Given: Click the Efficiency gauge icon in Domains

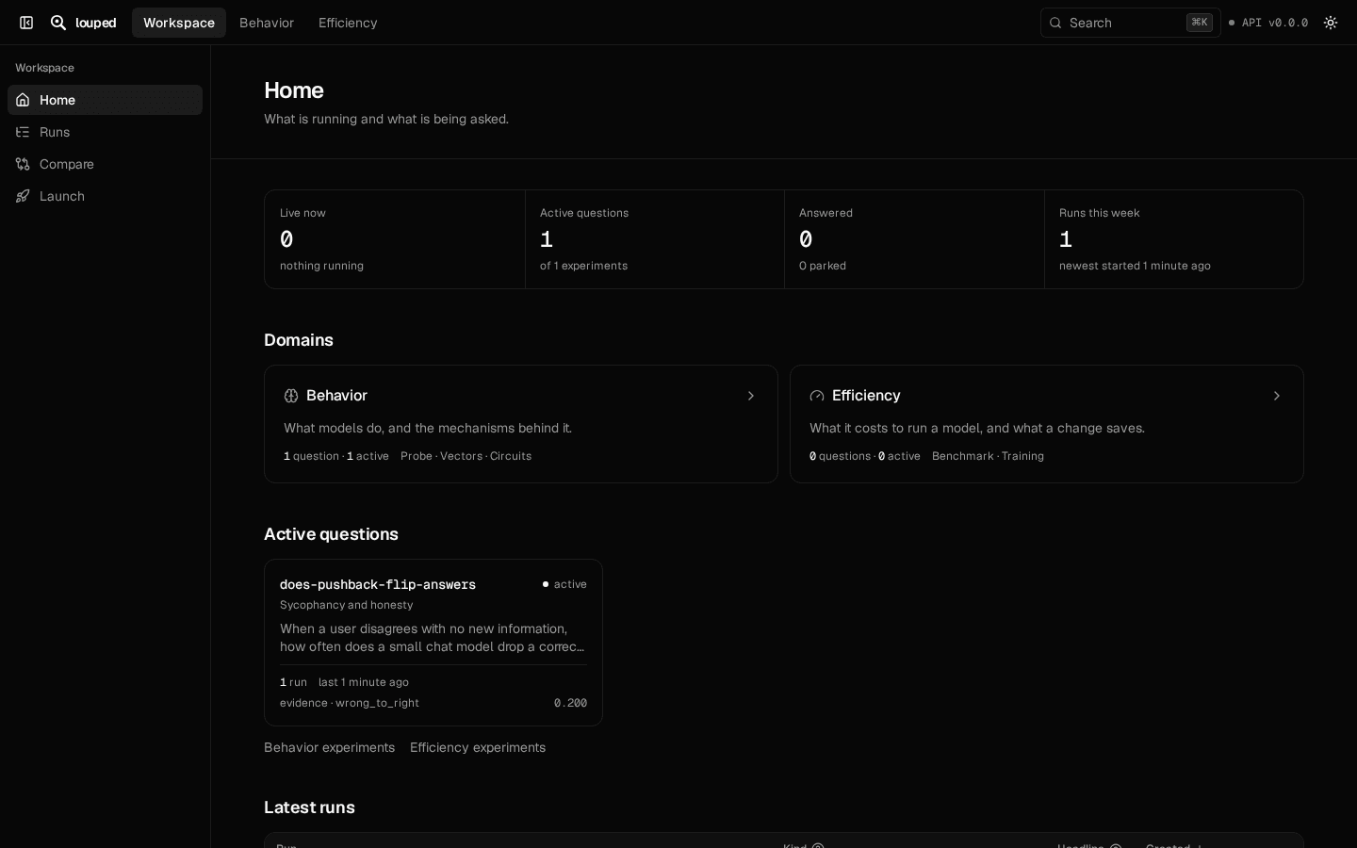Looking at the screenshot, I should pyautogui.click(x=817, y=396).
